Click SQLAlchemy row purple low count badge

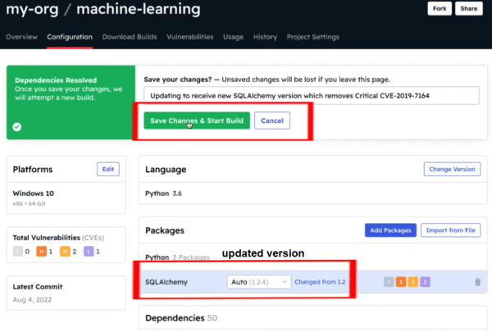425,282
